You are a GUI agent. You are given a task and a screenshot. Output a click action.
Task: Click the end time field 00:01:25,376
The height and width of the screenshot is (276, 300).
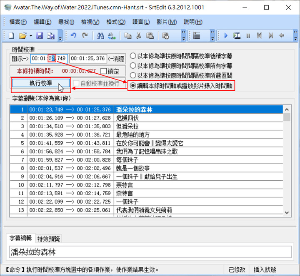pyautogui.click(x=88, y=58)
